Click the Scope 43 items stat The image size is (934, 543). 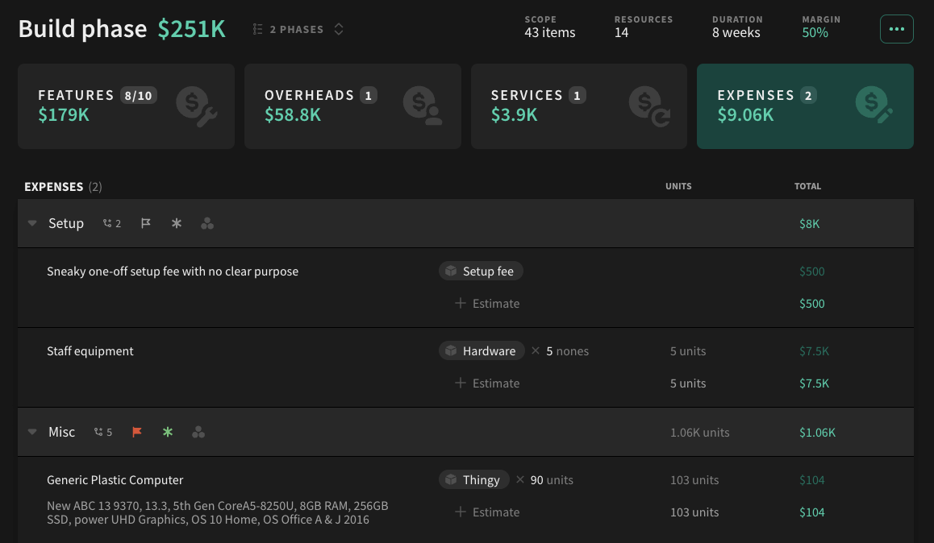tap(550, 27)
